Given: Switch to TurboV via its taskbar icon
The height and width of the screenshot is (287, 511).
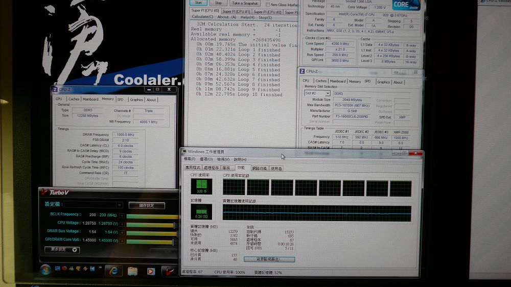Looking at the screenshot, I should pos(169,271).
